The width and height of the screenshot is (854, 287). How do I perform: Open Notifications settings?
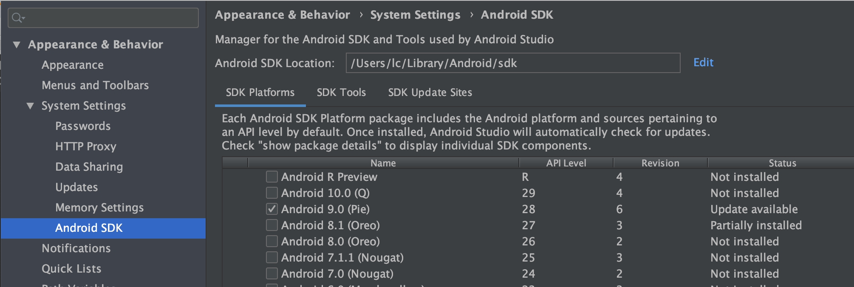[x=76, y=248]
